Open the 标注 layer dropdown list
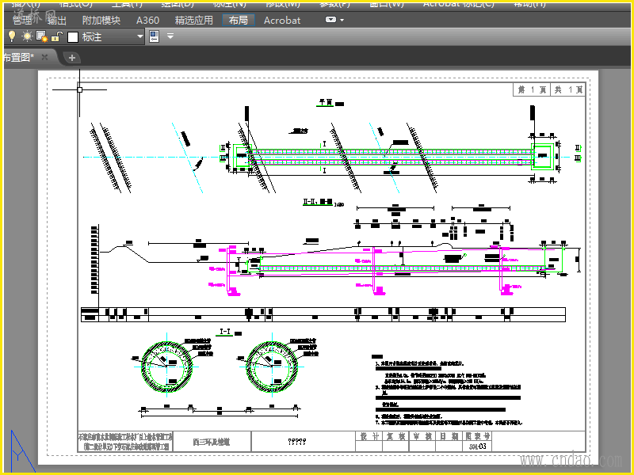 74,36
